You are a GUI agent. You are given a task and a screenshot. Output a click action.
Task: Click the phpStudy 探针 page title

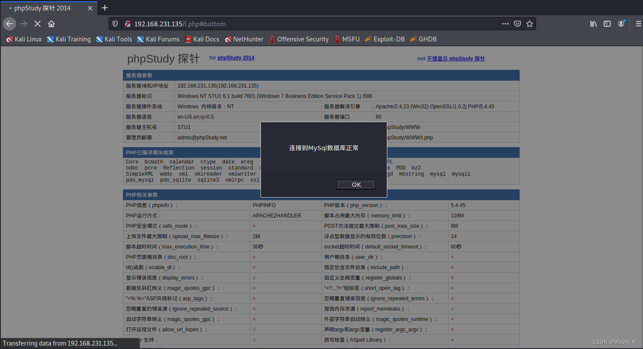click(x=163, y=59)
